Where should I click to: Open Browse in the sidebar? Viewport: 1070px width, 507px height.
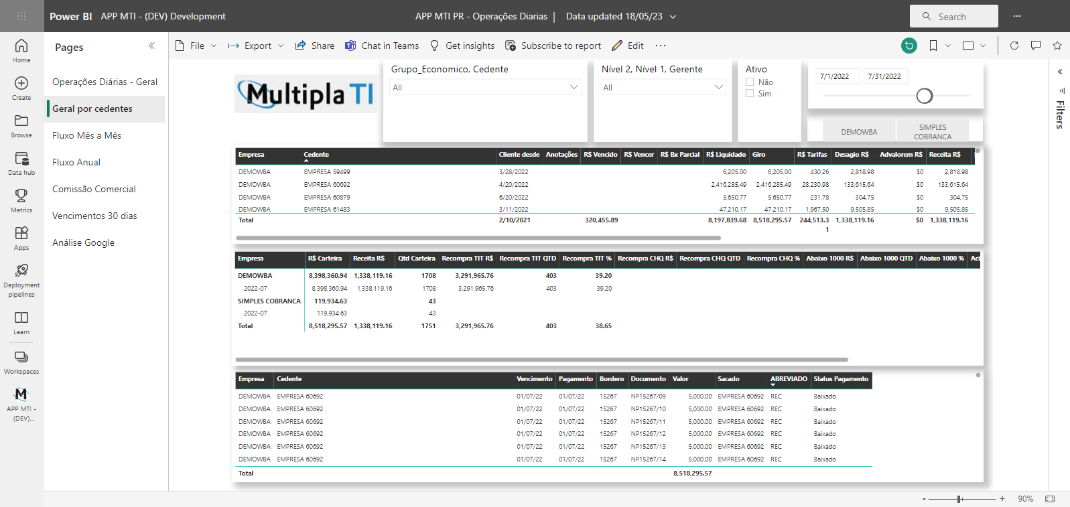pos(21,126)
